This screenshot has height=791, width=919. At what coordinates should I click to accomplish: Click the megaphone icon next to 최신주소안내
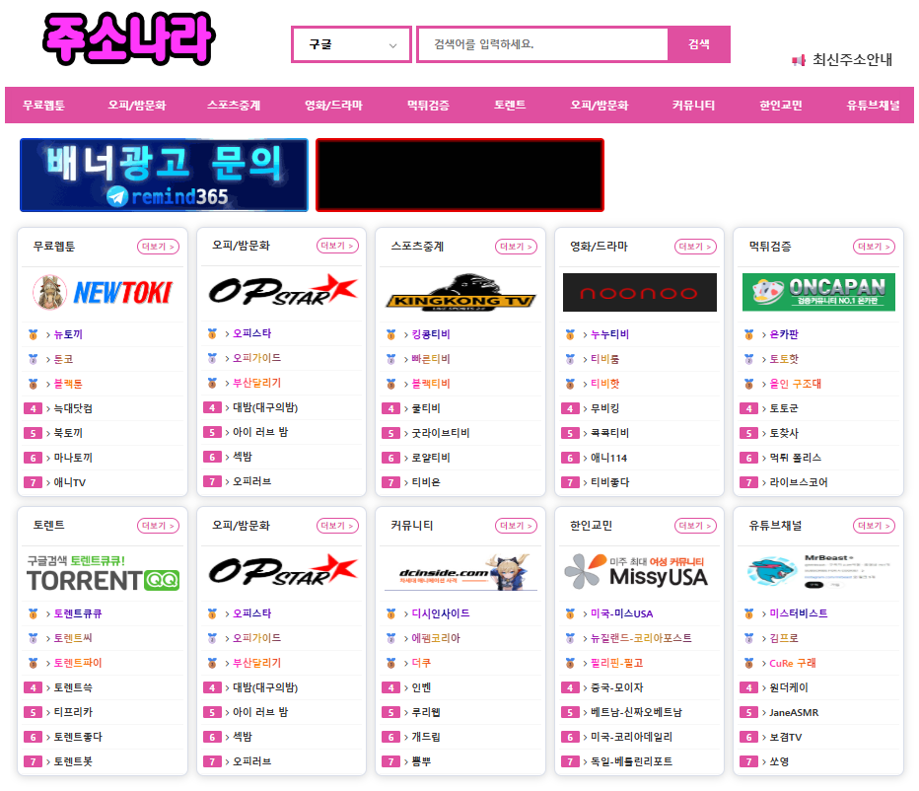click(799, 60)
